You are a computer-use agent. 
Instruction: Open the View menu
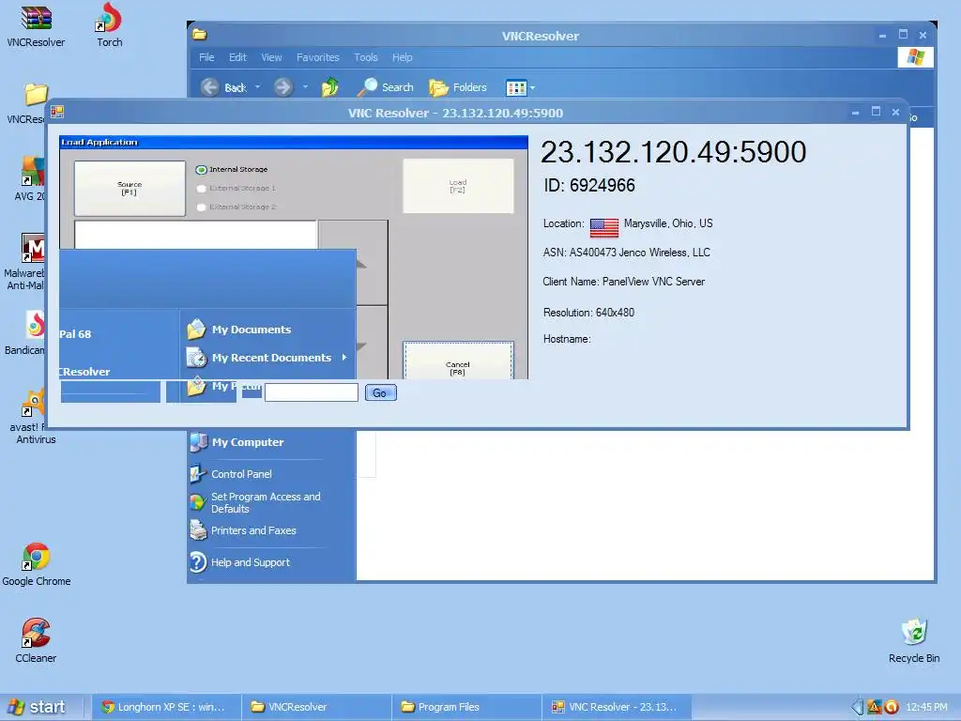(x=271, y=57)
